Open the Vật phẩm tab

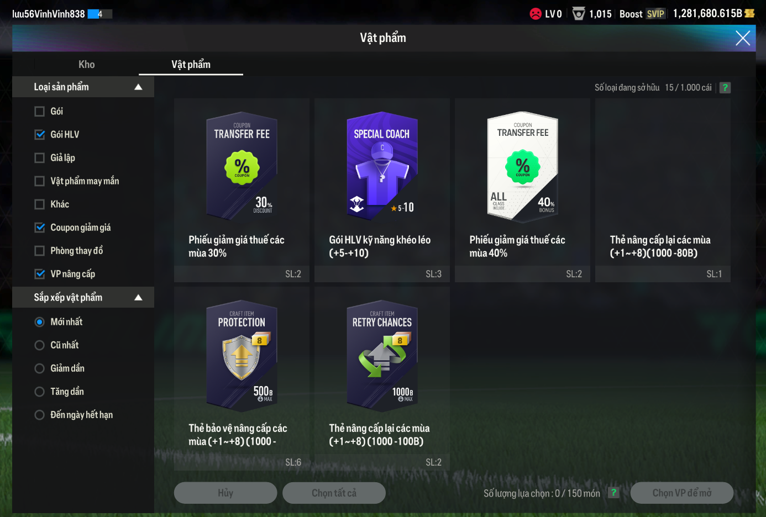(191, 64)
